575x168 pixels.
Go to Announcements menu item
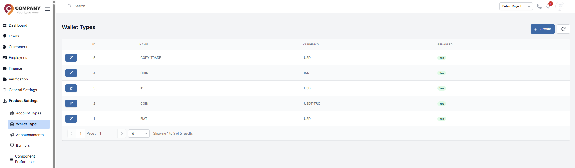pyautogui.click(x=29, y=135)
